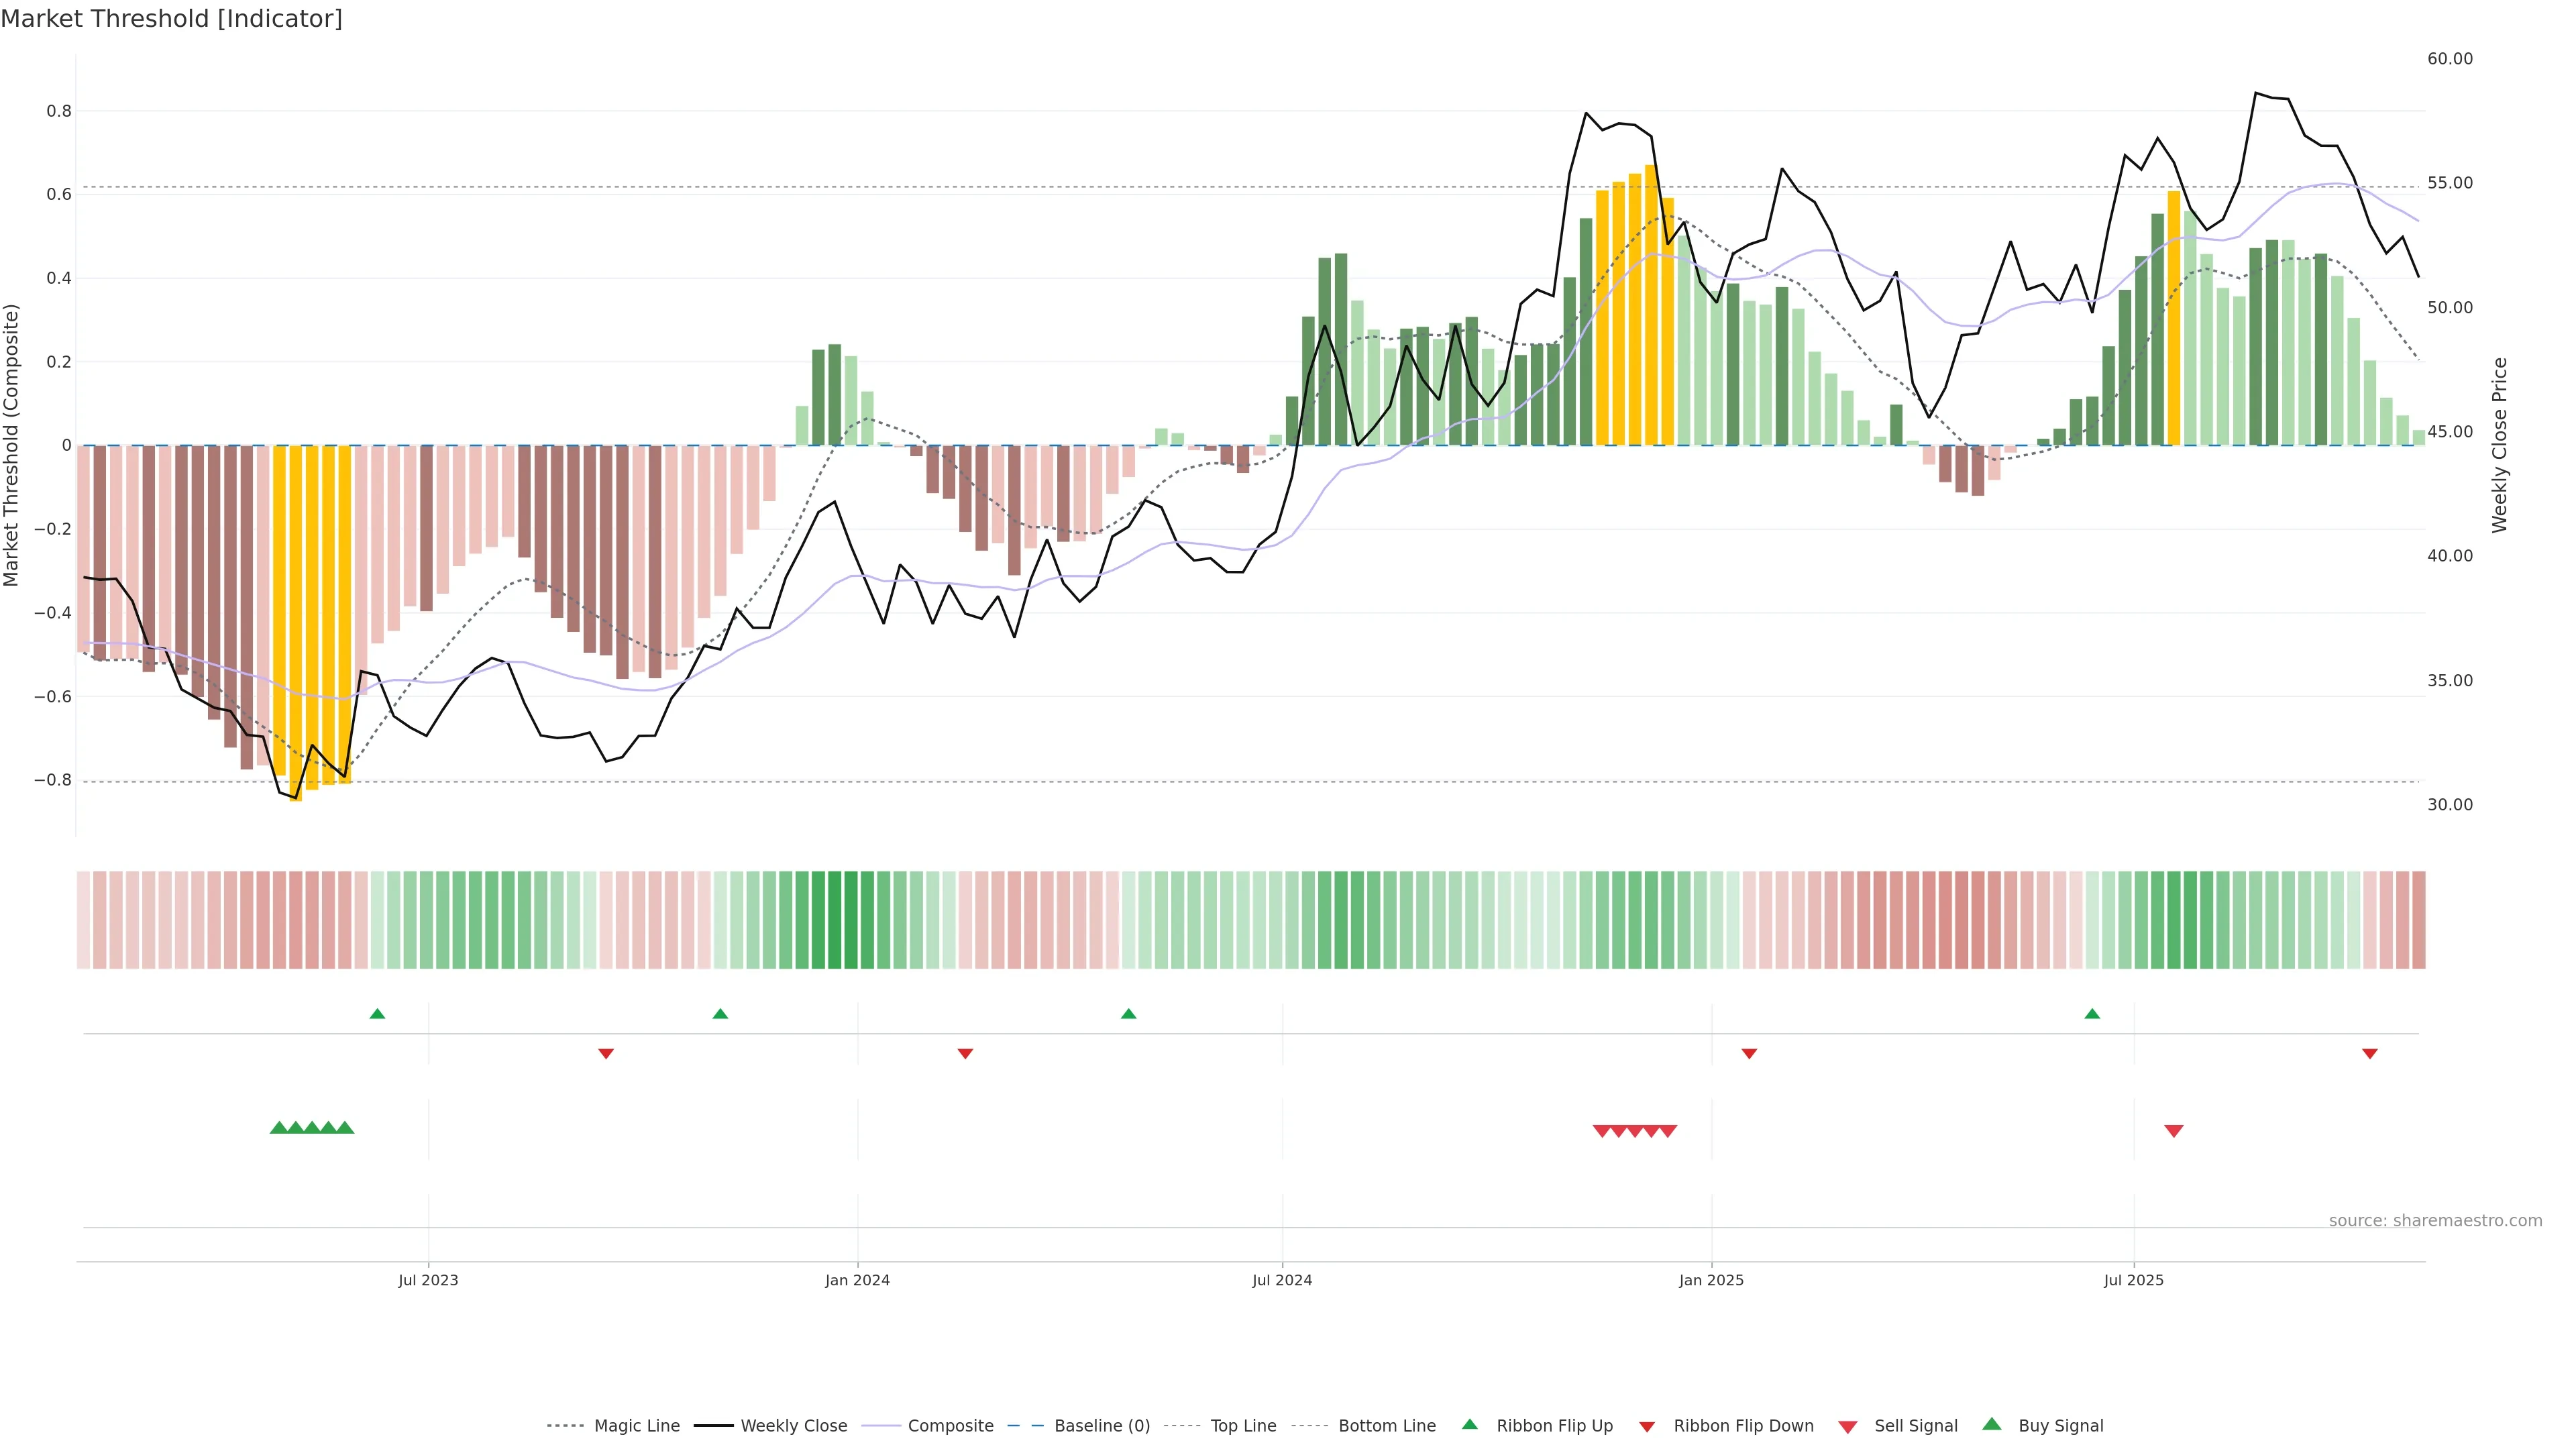Click the Market Threshold [Indicator] chart title
The image size is (2576, 1449).
pos(172,19)
